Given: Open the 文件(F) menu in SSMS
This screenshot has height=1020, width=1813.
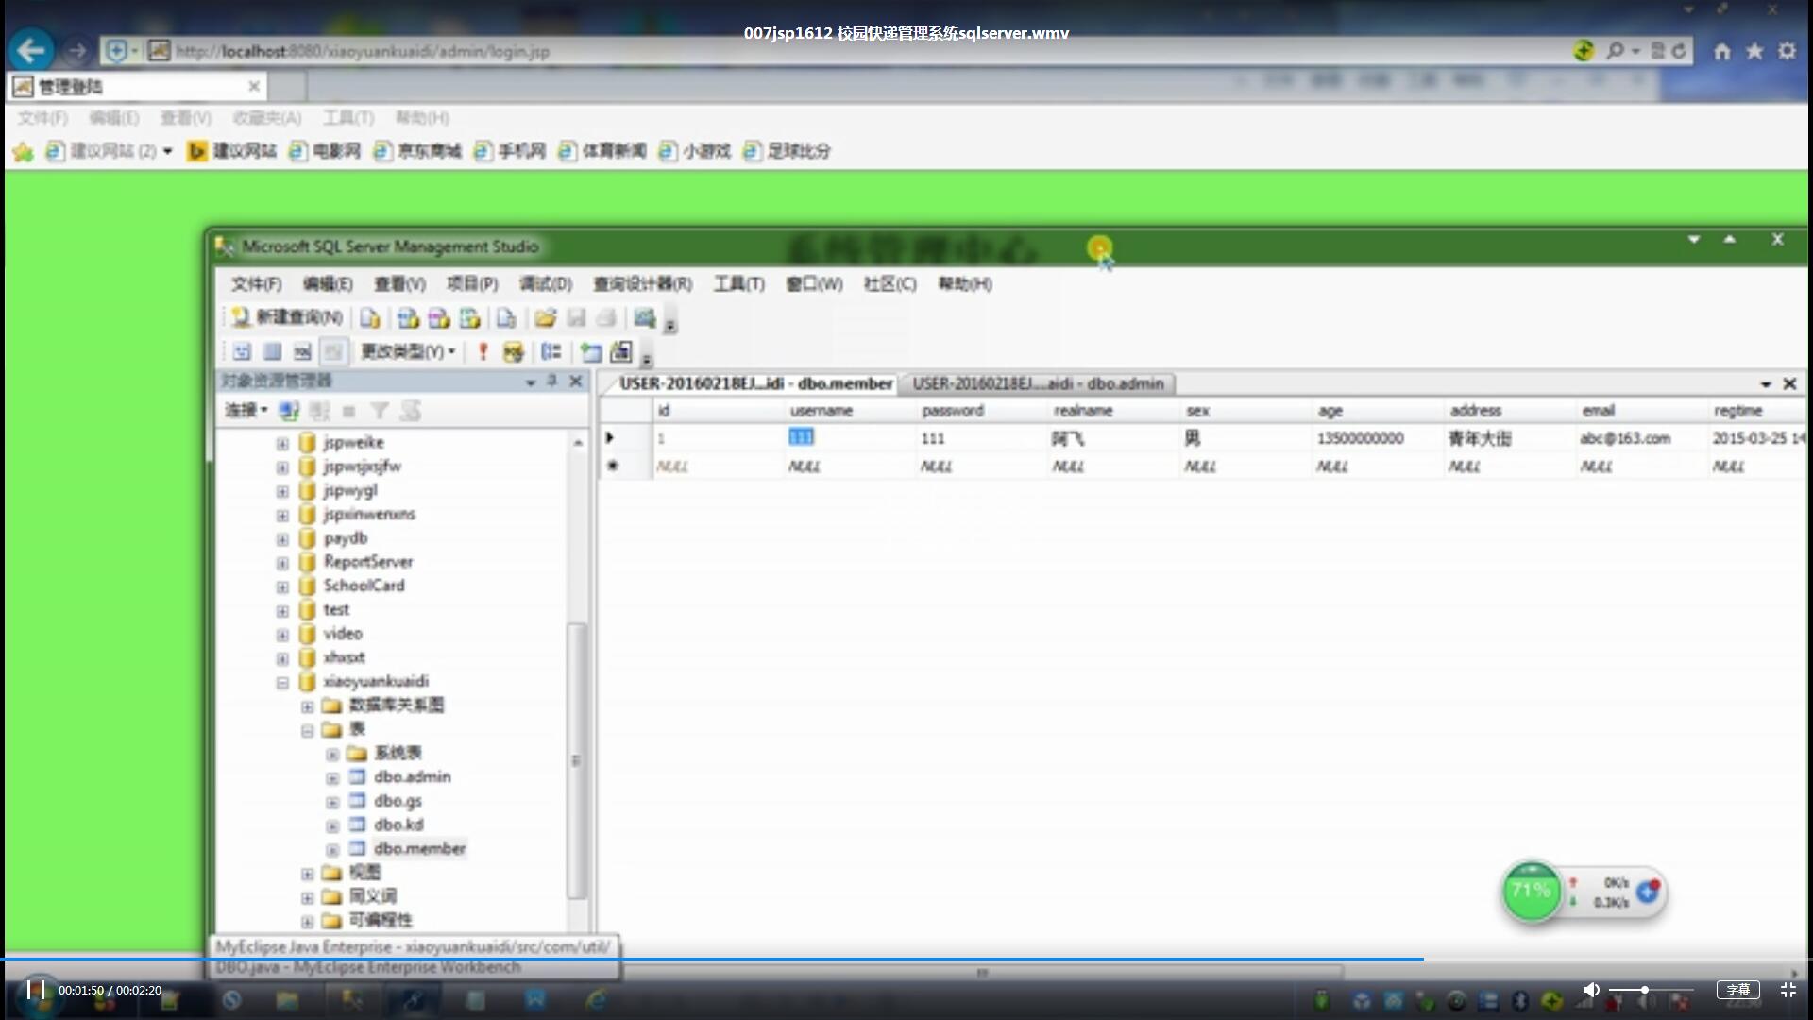Looking at the screenshot, I should click(257, 284).
